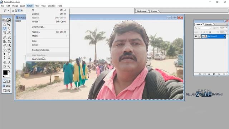Toggle edit in Quick Mask mode
The width and height of the screenshot is (229, 129).
(x=9, y=81)
